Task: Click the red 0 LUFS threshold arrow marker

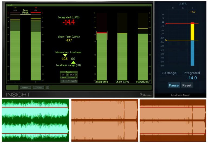Action: coord(166,24)
